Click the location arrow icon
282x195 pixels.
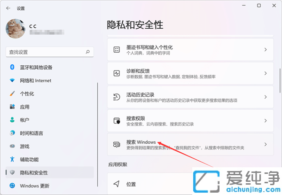[117, 184]
